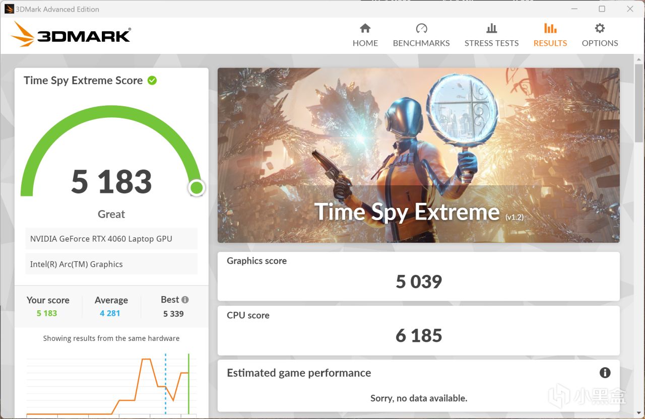This screenshot has height=419, width=645.
Task: Open the Home tab
Action: pos(365,35)
